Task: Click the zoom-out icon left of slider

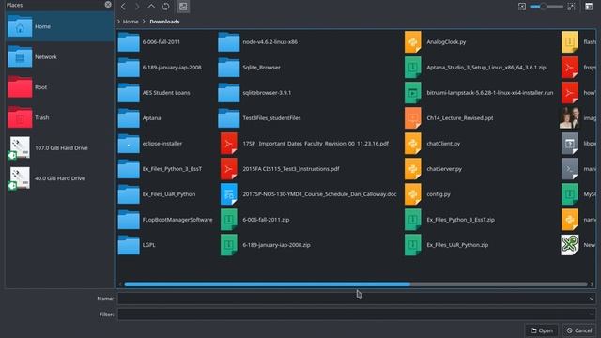Action: tap(522, 7)
